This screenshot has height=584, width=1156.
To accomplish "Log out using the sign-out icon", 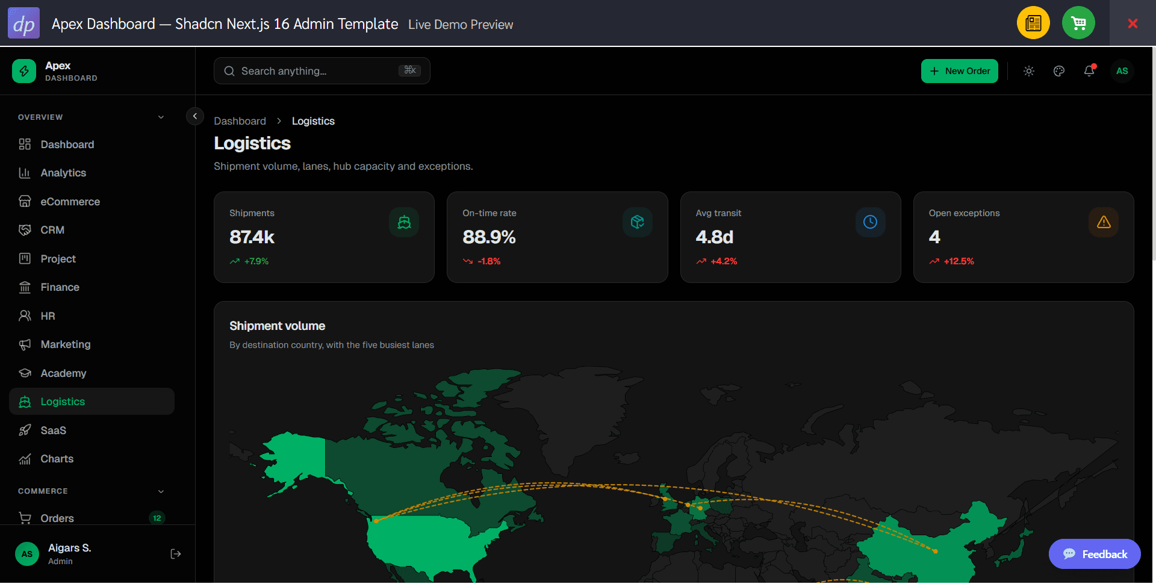I will point(176,554).
